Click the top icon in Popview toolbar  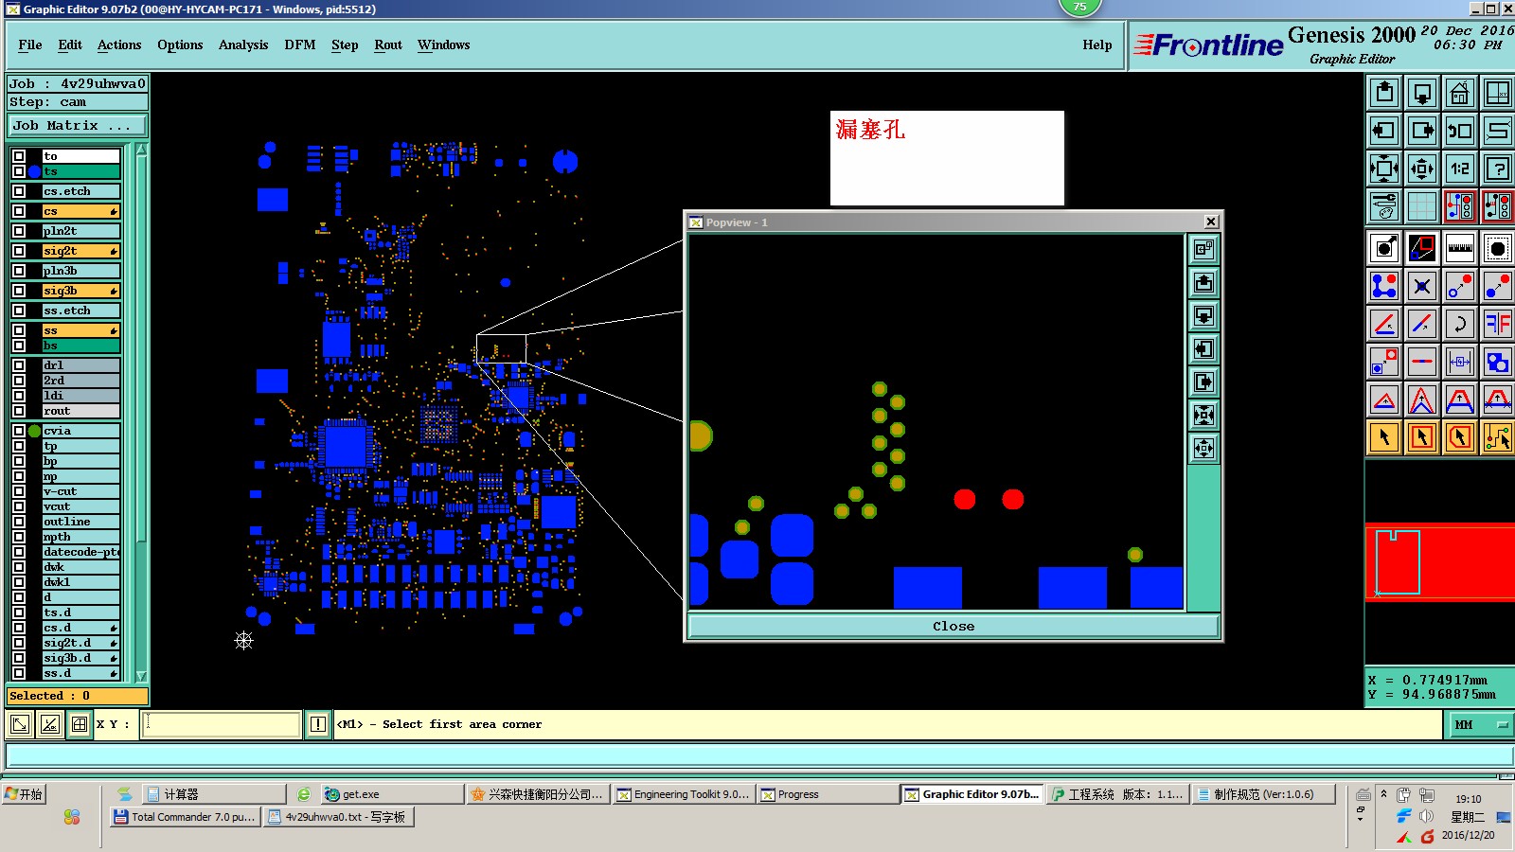point(1203,249)
